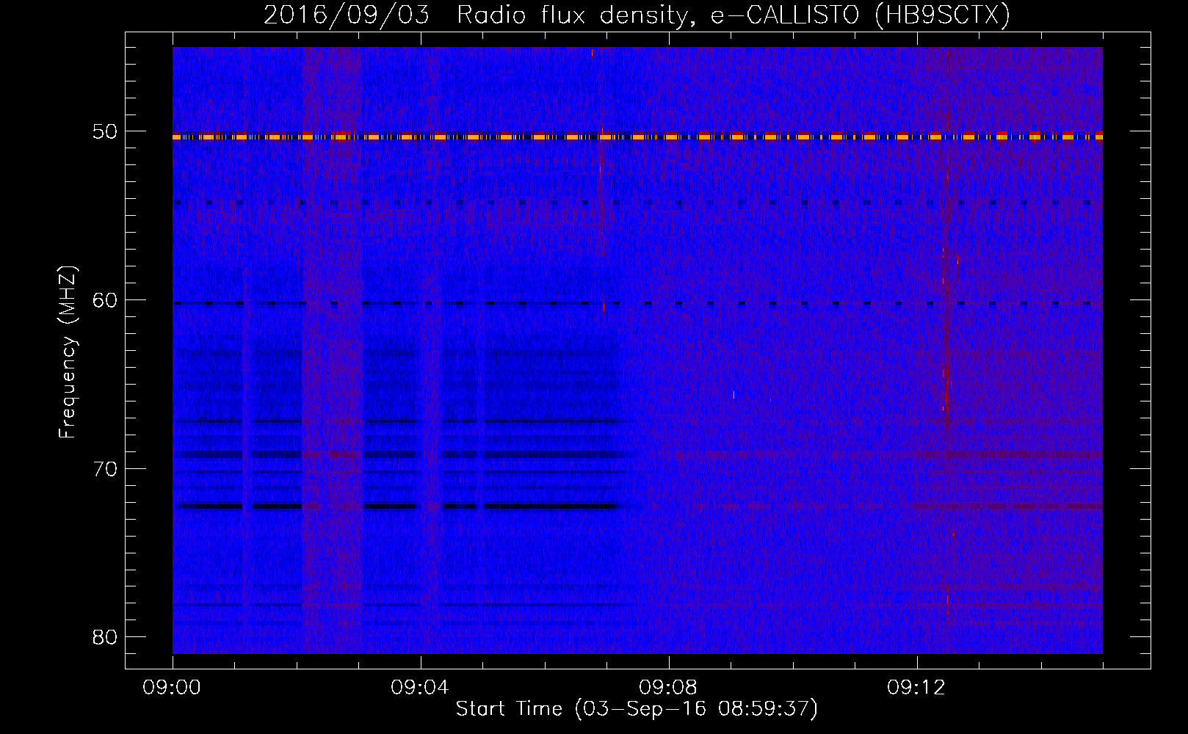
Task: Click the '09:08' time tick label
Action: (x=668, y=688)
